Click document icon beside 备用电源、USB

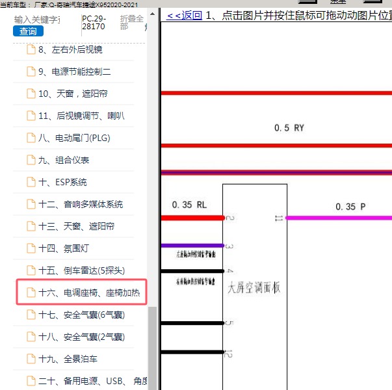(31, 381)
